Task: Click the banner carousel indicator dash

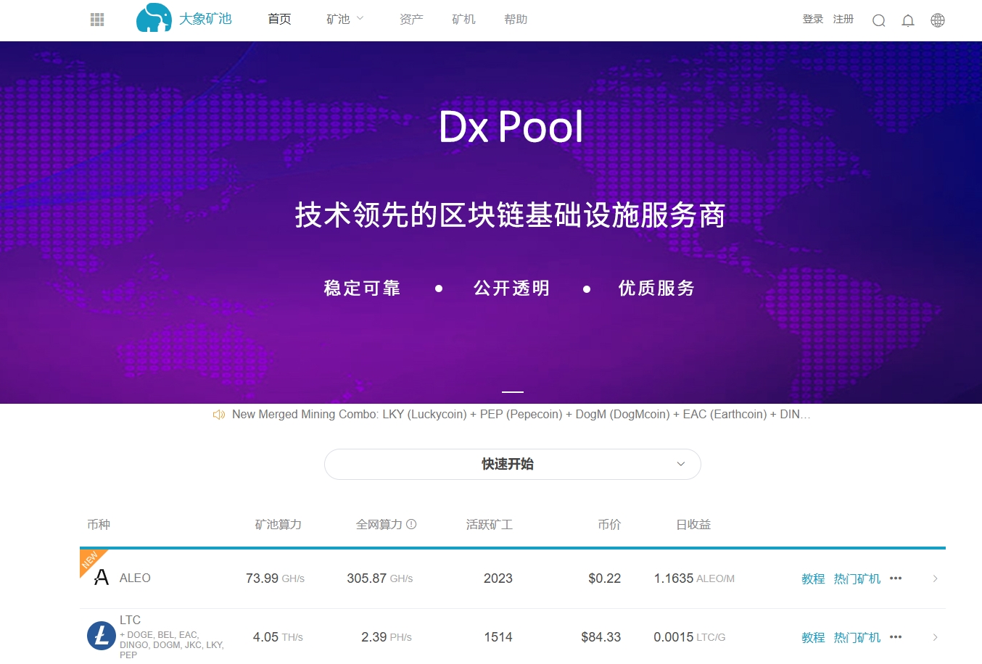Action: (x=513, y=391)
